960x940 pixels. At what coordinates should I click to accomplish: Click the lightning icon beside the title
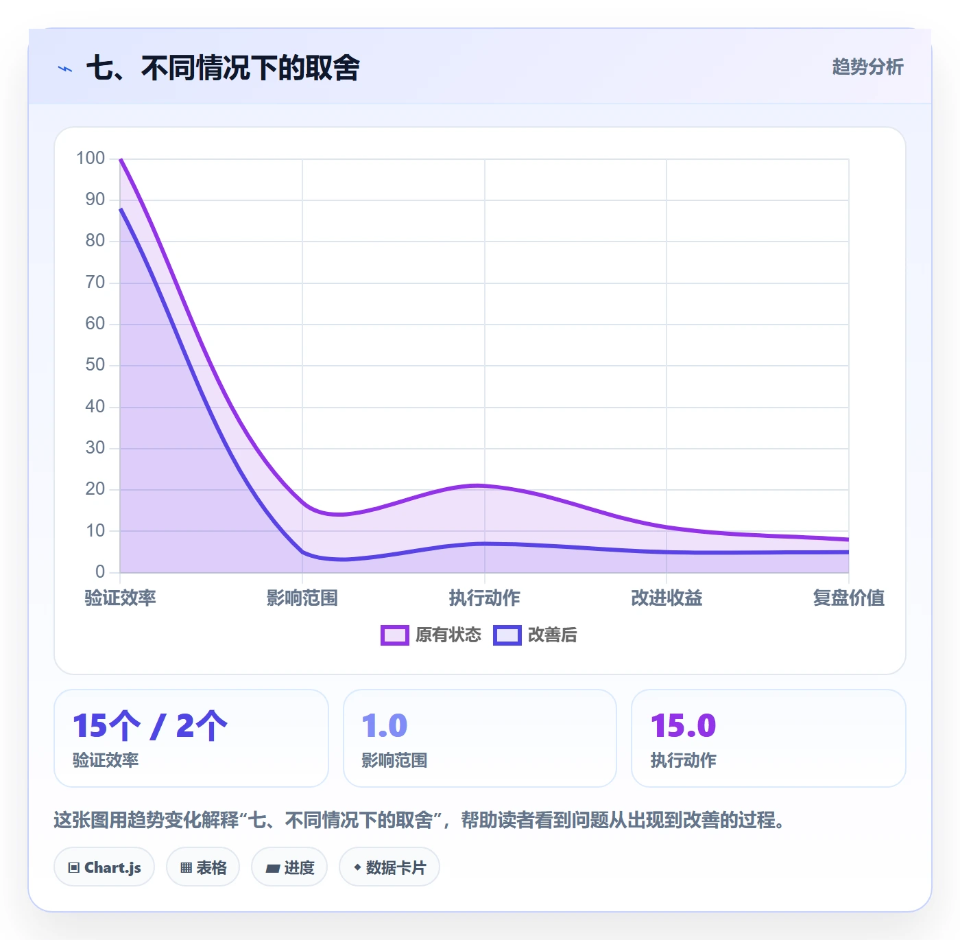point(65,69)
